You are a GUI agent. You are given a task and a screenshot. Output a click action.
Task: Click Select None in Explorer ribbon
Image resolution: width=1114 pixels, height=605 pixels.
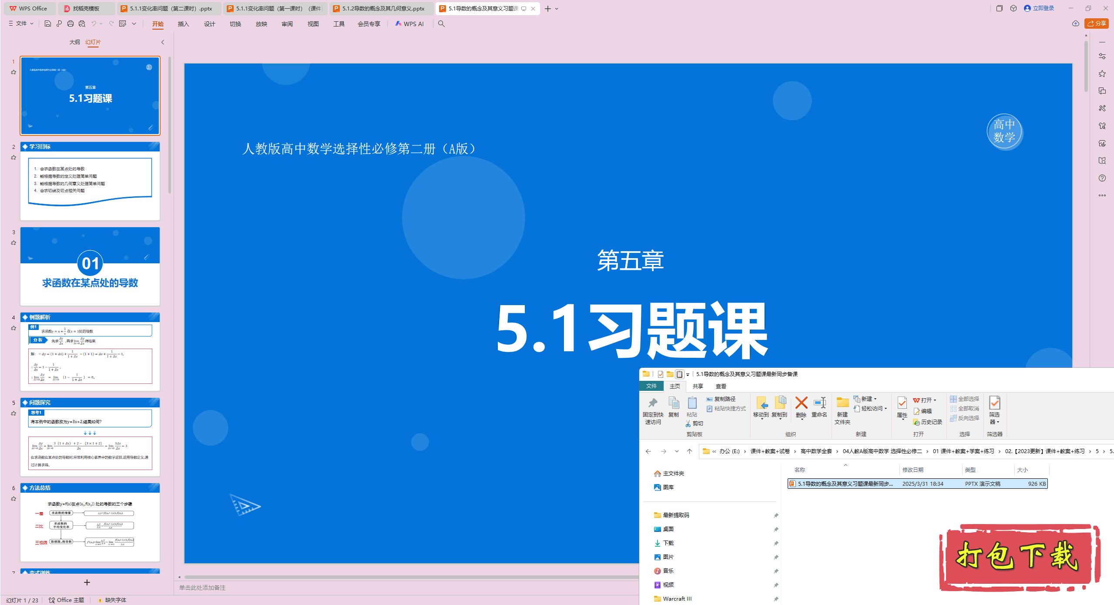(965, 409)
